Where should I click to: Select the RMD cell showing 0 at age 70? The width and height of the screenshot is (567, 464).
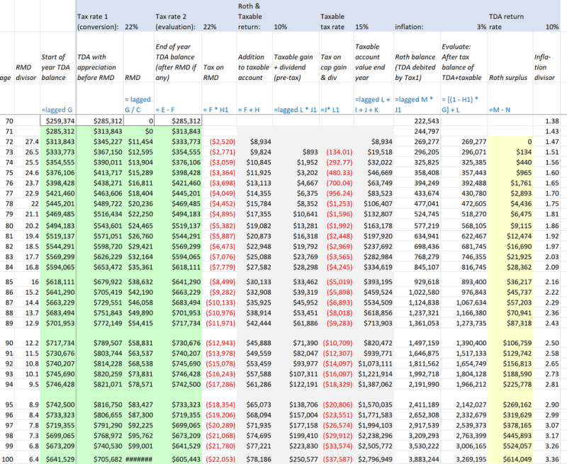pyautogui.click(x=139, y=121)
